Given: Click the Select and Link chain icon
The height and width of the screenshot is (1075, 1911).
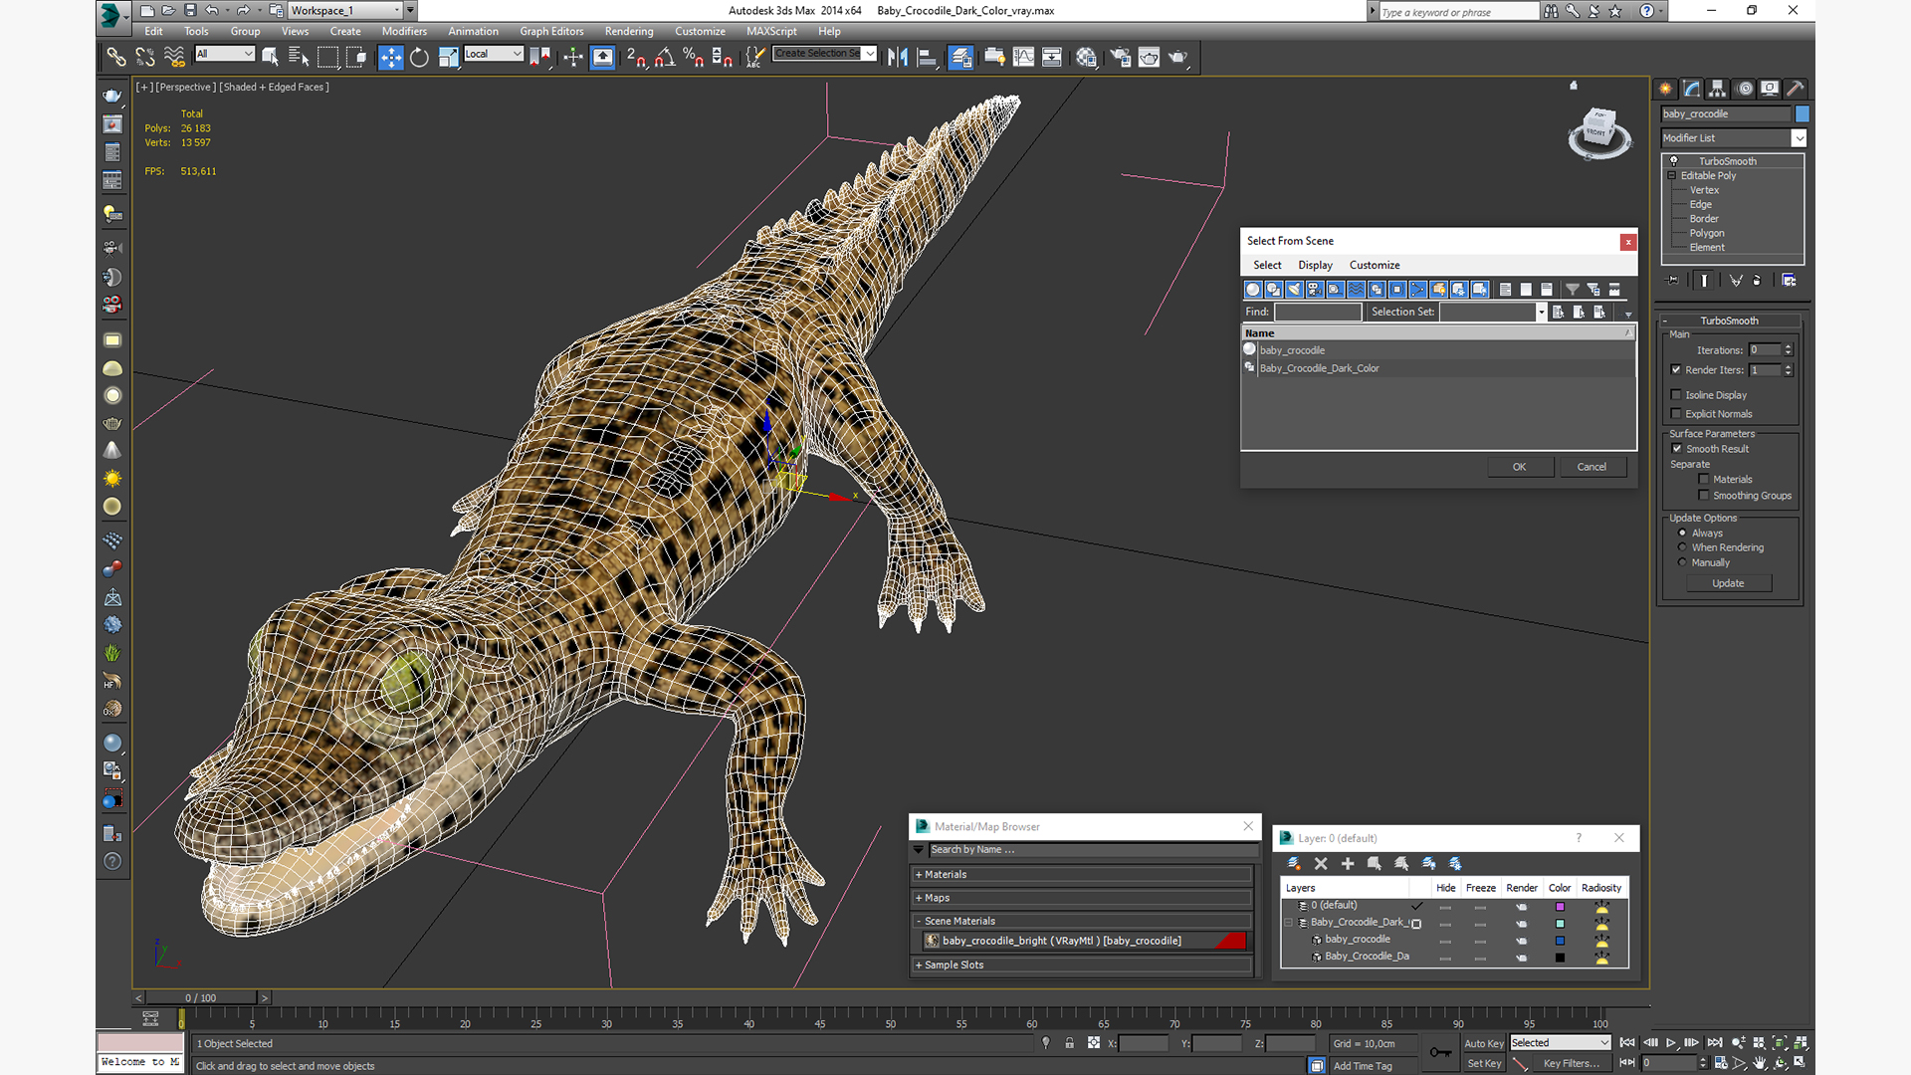Looking at the screenshot, I should tap(116, 58).
